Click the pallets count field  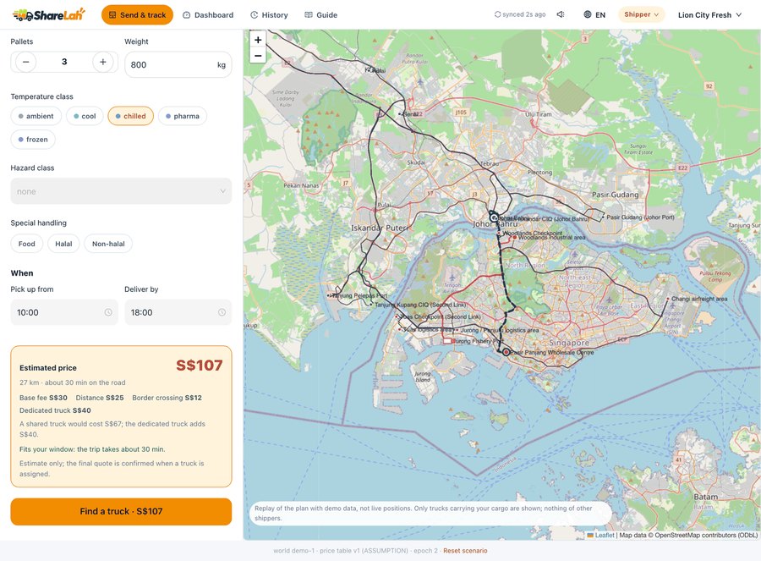point(64,62)
